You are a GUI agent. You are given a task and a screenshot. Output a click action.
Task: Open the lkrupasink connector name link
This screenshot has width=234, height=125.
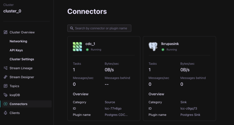170,44
